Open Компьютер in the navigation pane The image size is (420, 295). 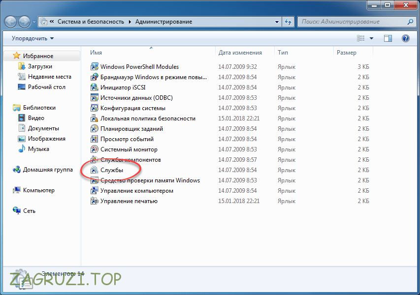(39, 190)
